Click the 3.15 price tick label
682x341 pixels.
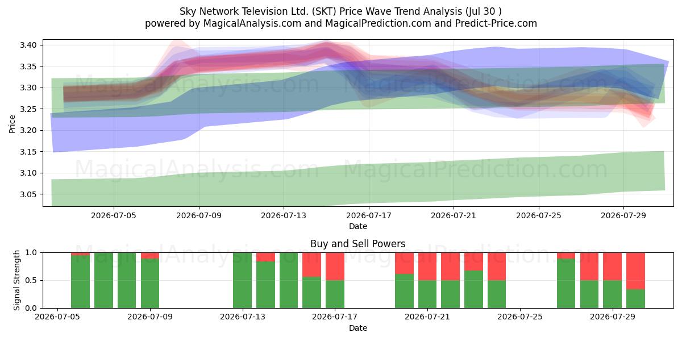pyautogui.click(x=30, y=152)
